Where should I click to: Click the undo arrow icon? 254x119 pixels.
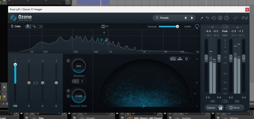pos(208,18)
